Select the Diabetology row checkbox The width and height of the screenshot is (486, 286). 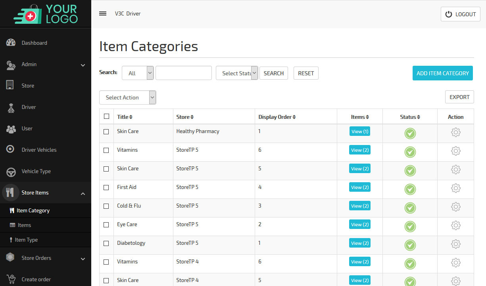pos(106,243)
